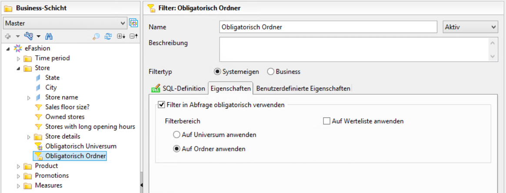Image resolution: width=506 pixels, height=193 pixels.
Task: Expand the Store details folder
Action: click(x=29, y=137)
